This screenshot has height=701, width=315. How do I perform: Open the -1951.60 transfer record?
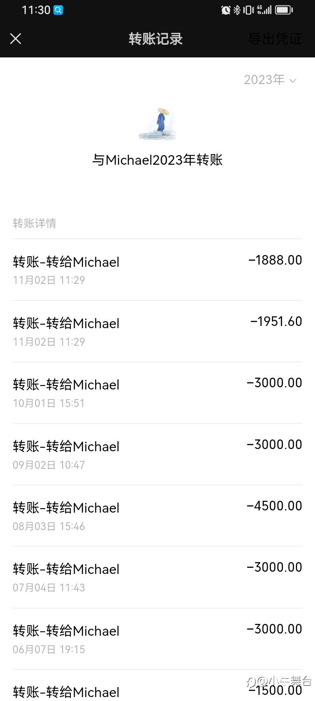tap(157, 331)
